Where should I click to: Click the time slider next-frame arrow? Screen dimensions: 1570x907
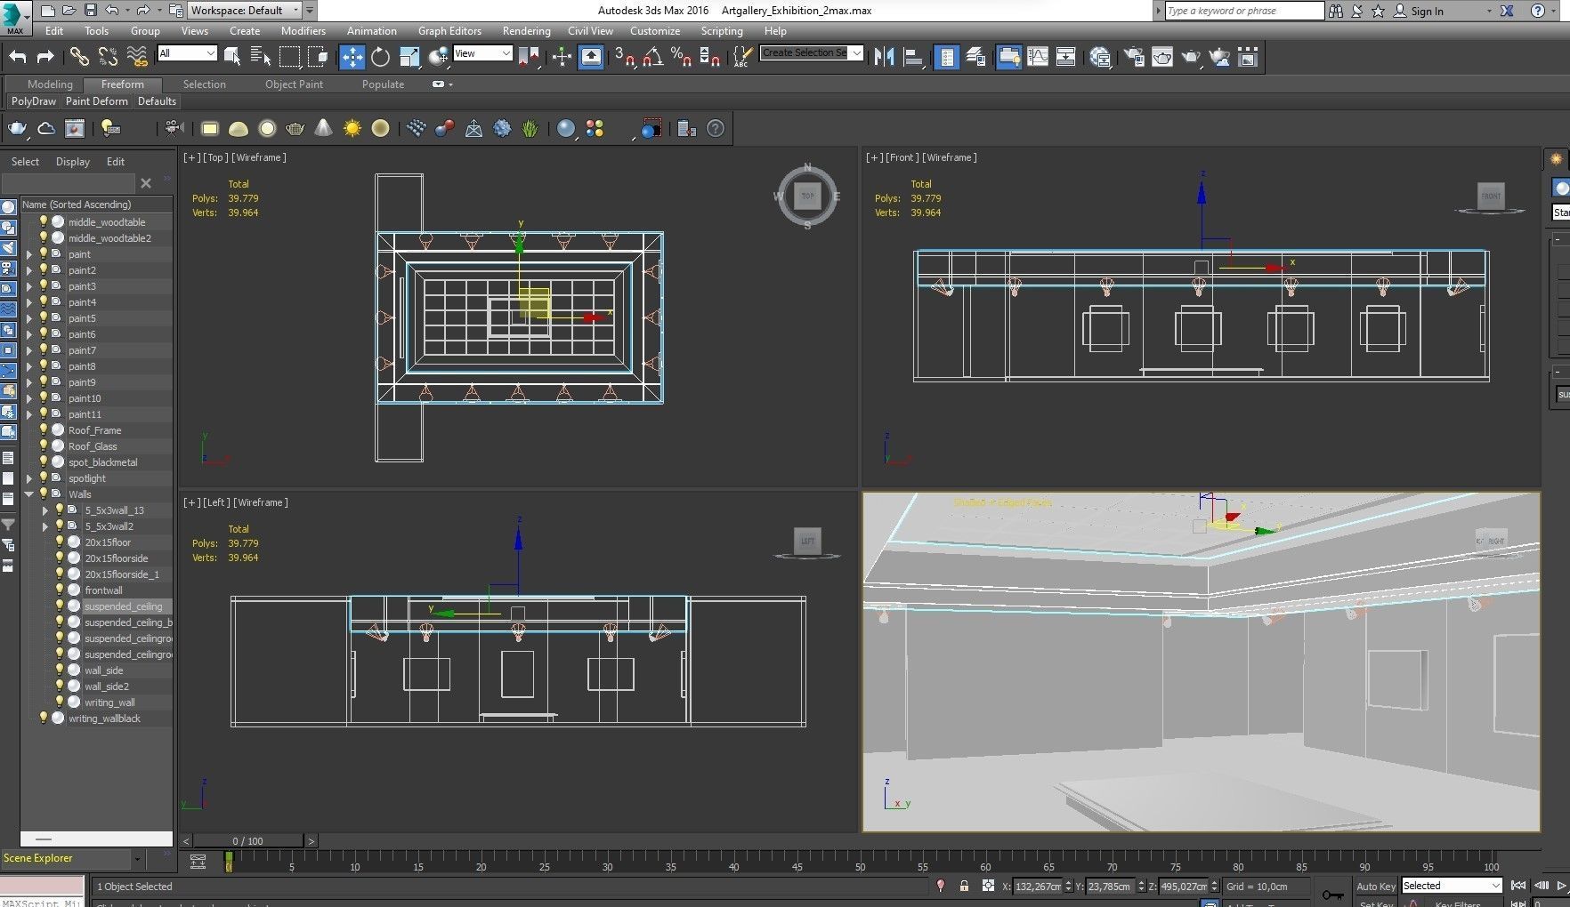(x=311, y=840)
